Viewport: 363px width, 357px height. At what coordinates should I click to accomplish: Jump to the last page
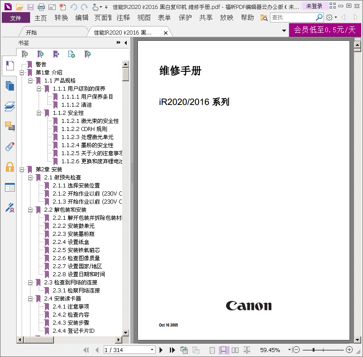pos(172,350)
